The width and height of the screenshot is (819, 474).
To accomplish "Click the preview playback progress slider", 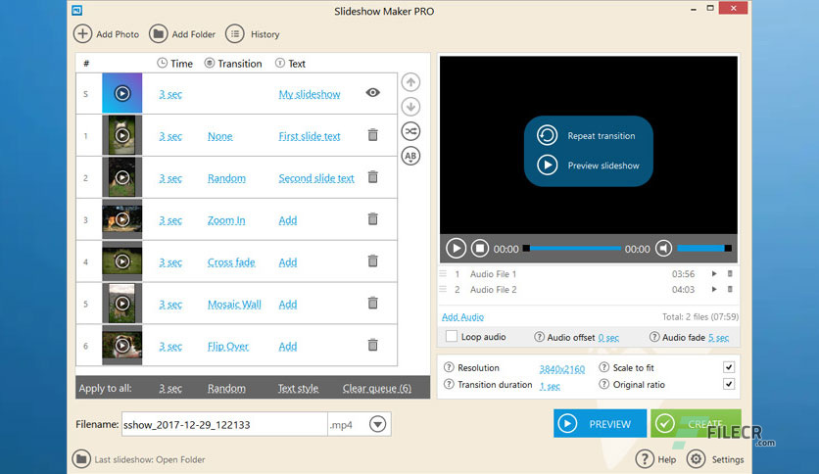I will [572, 249].
